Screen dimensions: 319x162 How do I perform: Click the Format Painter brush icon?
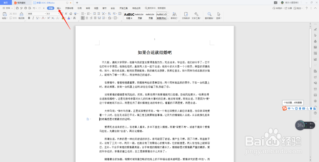[x=21, y=14]
